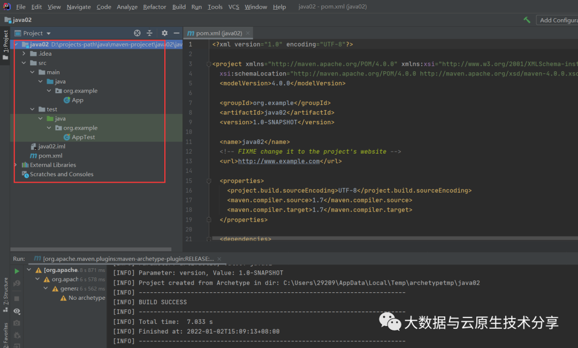Click the java02.iml file icon
Image resolution: width=578 pixels, height=348 pixels.
coord(33,146)
